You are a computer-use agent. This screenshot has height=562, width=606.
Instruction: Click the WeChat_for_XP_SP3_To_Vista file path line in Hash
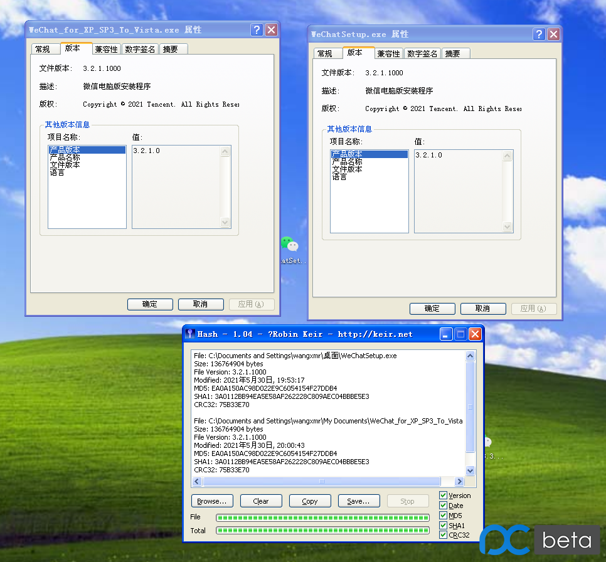tap(328, 420)
